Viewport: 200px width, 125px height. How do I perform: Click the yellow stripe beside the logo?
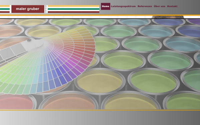coord(74,6)
